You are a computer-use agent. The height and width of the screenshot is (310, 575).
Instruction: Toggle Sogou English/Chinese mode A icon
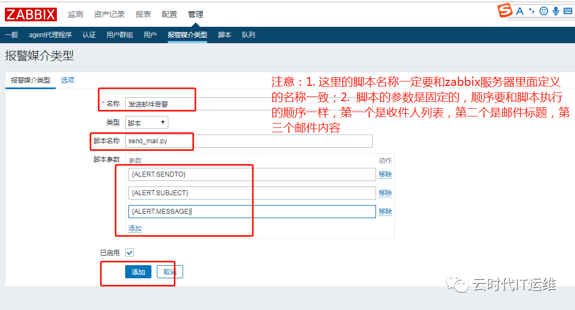point(520,11)
